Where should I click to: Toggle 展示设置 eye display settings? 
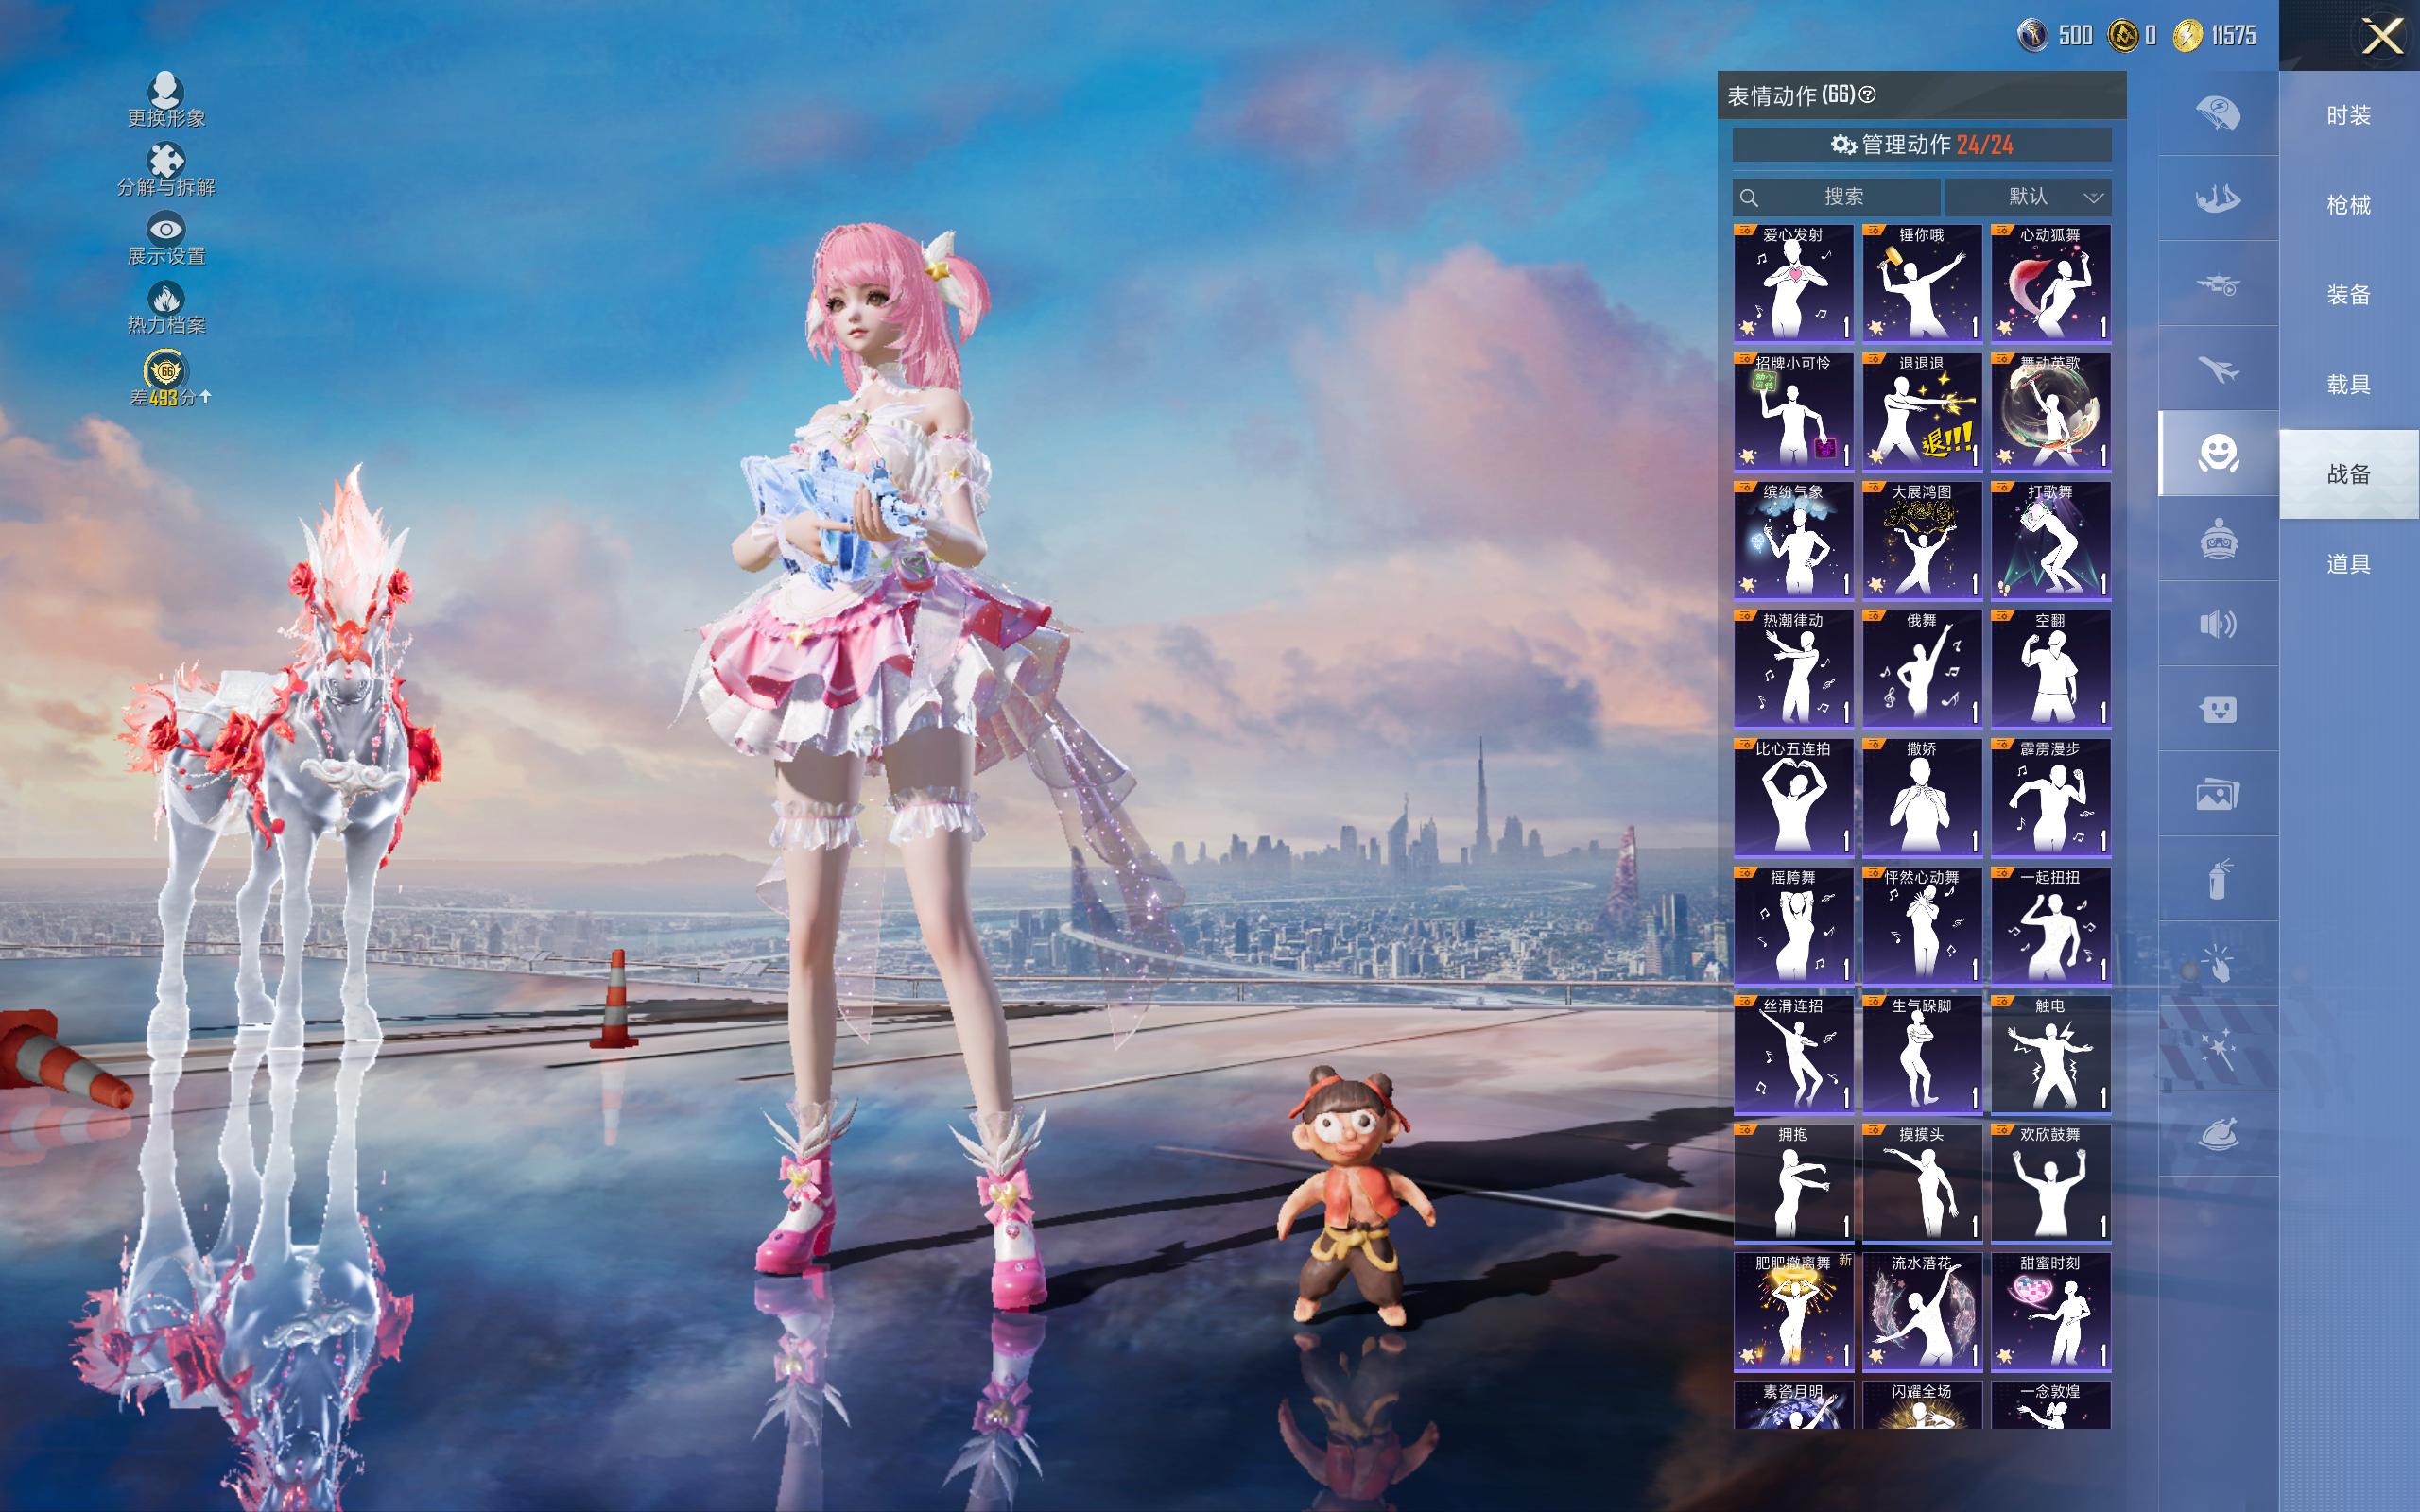(x=166, y=230)
